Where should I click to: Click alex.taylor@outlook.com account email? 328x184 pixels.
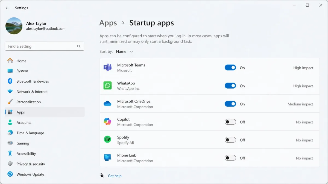(46, 29)
